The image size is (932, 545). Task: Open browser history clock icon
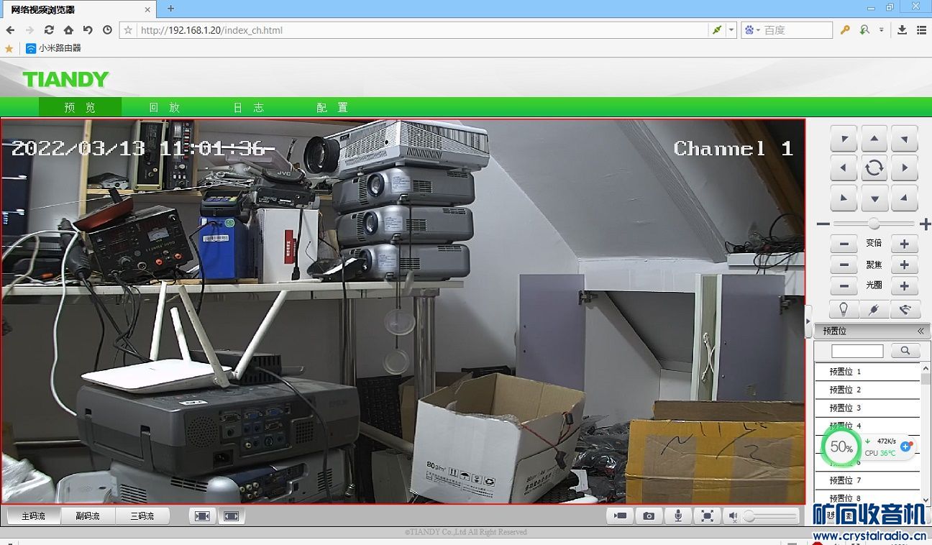pyautogui.click(x=107, y=30)
